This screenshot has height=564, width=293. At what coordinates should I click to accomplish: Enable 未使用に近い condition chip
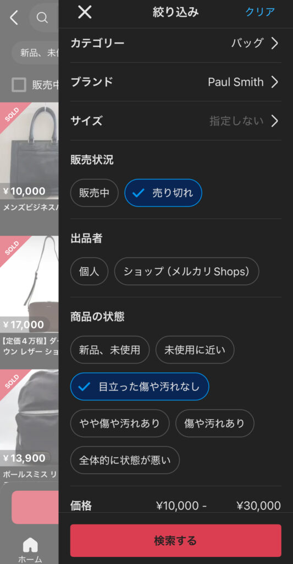click(195, 350)
